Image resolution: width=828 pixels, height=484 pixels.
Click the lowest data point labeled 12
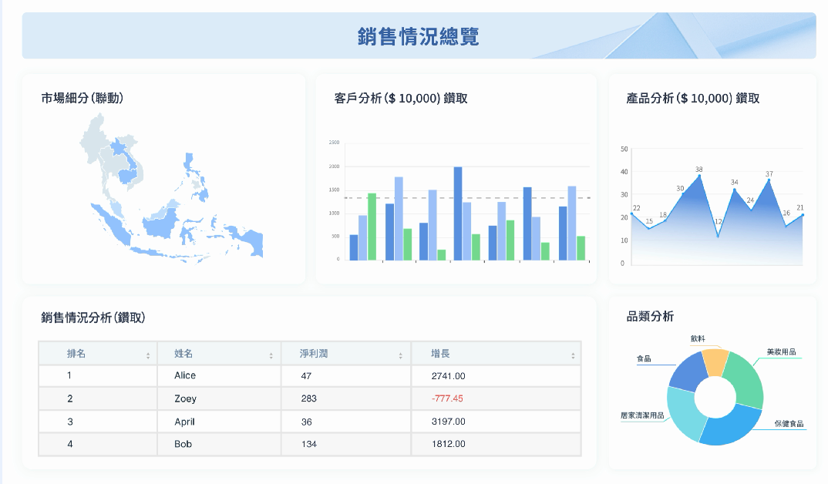click(718, 236)
